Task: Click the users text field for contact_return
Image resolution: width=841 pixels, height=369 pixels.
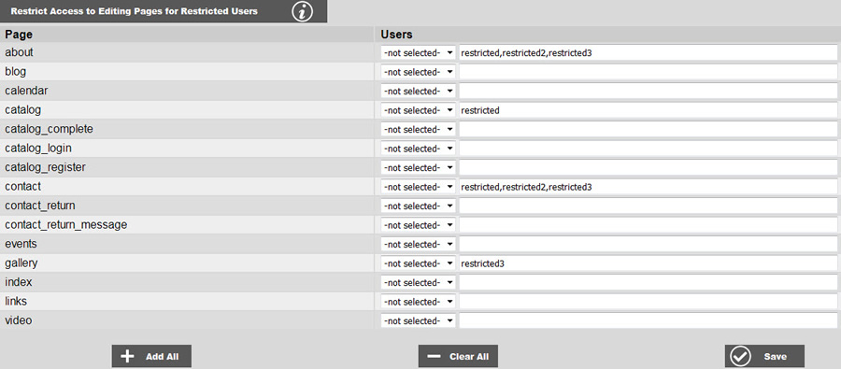Action: tap(648, 206)
